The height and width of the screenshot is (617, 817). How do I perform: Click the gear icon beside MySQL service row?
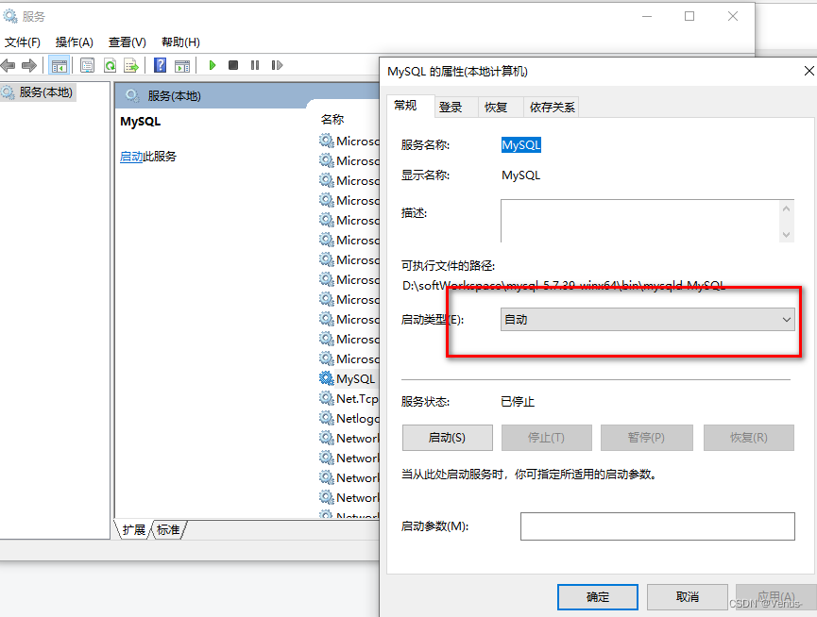click(327, 378)
